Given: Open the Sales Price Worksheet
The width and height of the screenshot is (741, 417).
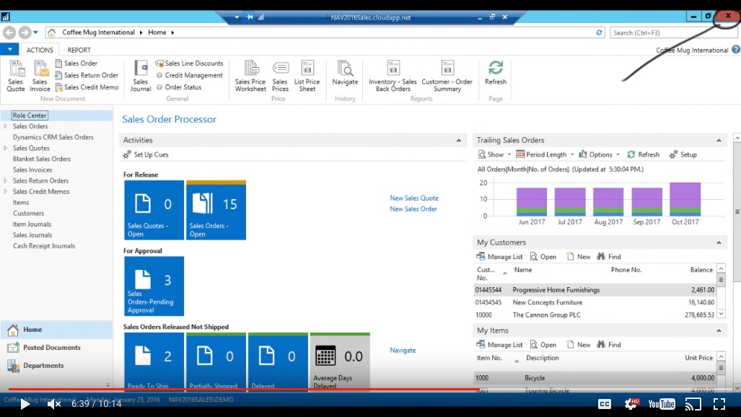Looking at the screenshot, I should point(250,76).
